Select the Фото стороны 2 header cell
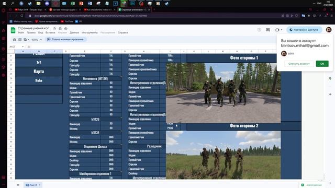 [x=244, y=126]
